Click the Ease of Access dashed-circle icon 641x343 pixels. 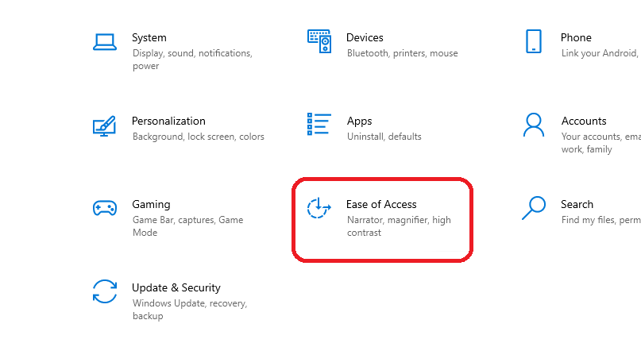319,208
